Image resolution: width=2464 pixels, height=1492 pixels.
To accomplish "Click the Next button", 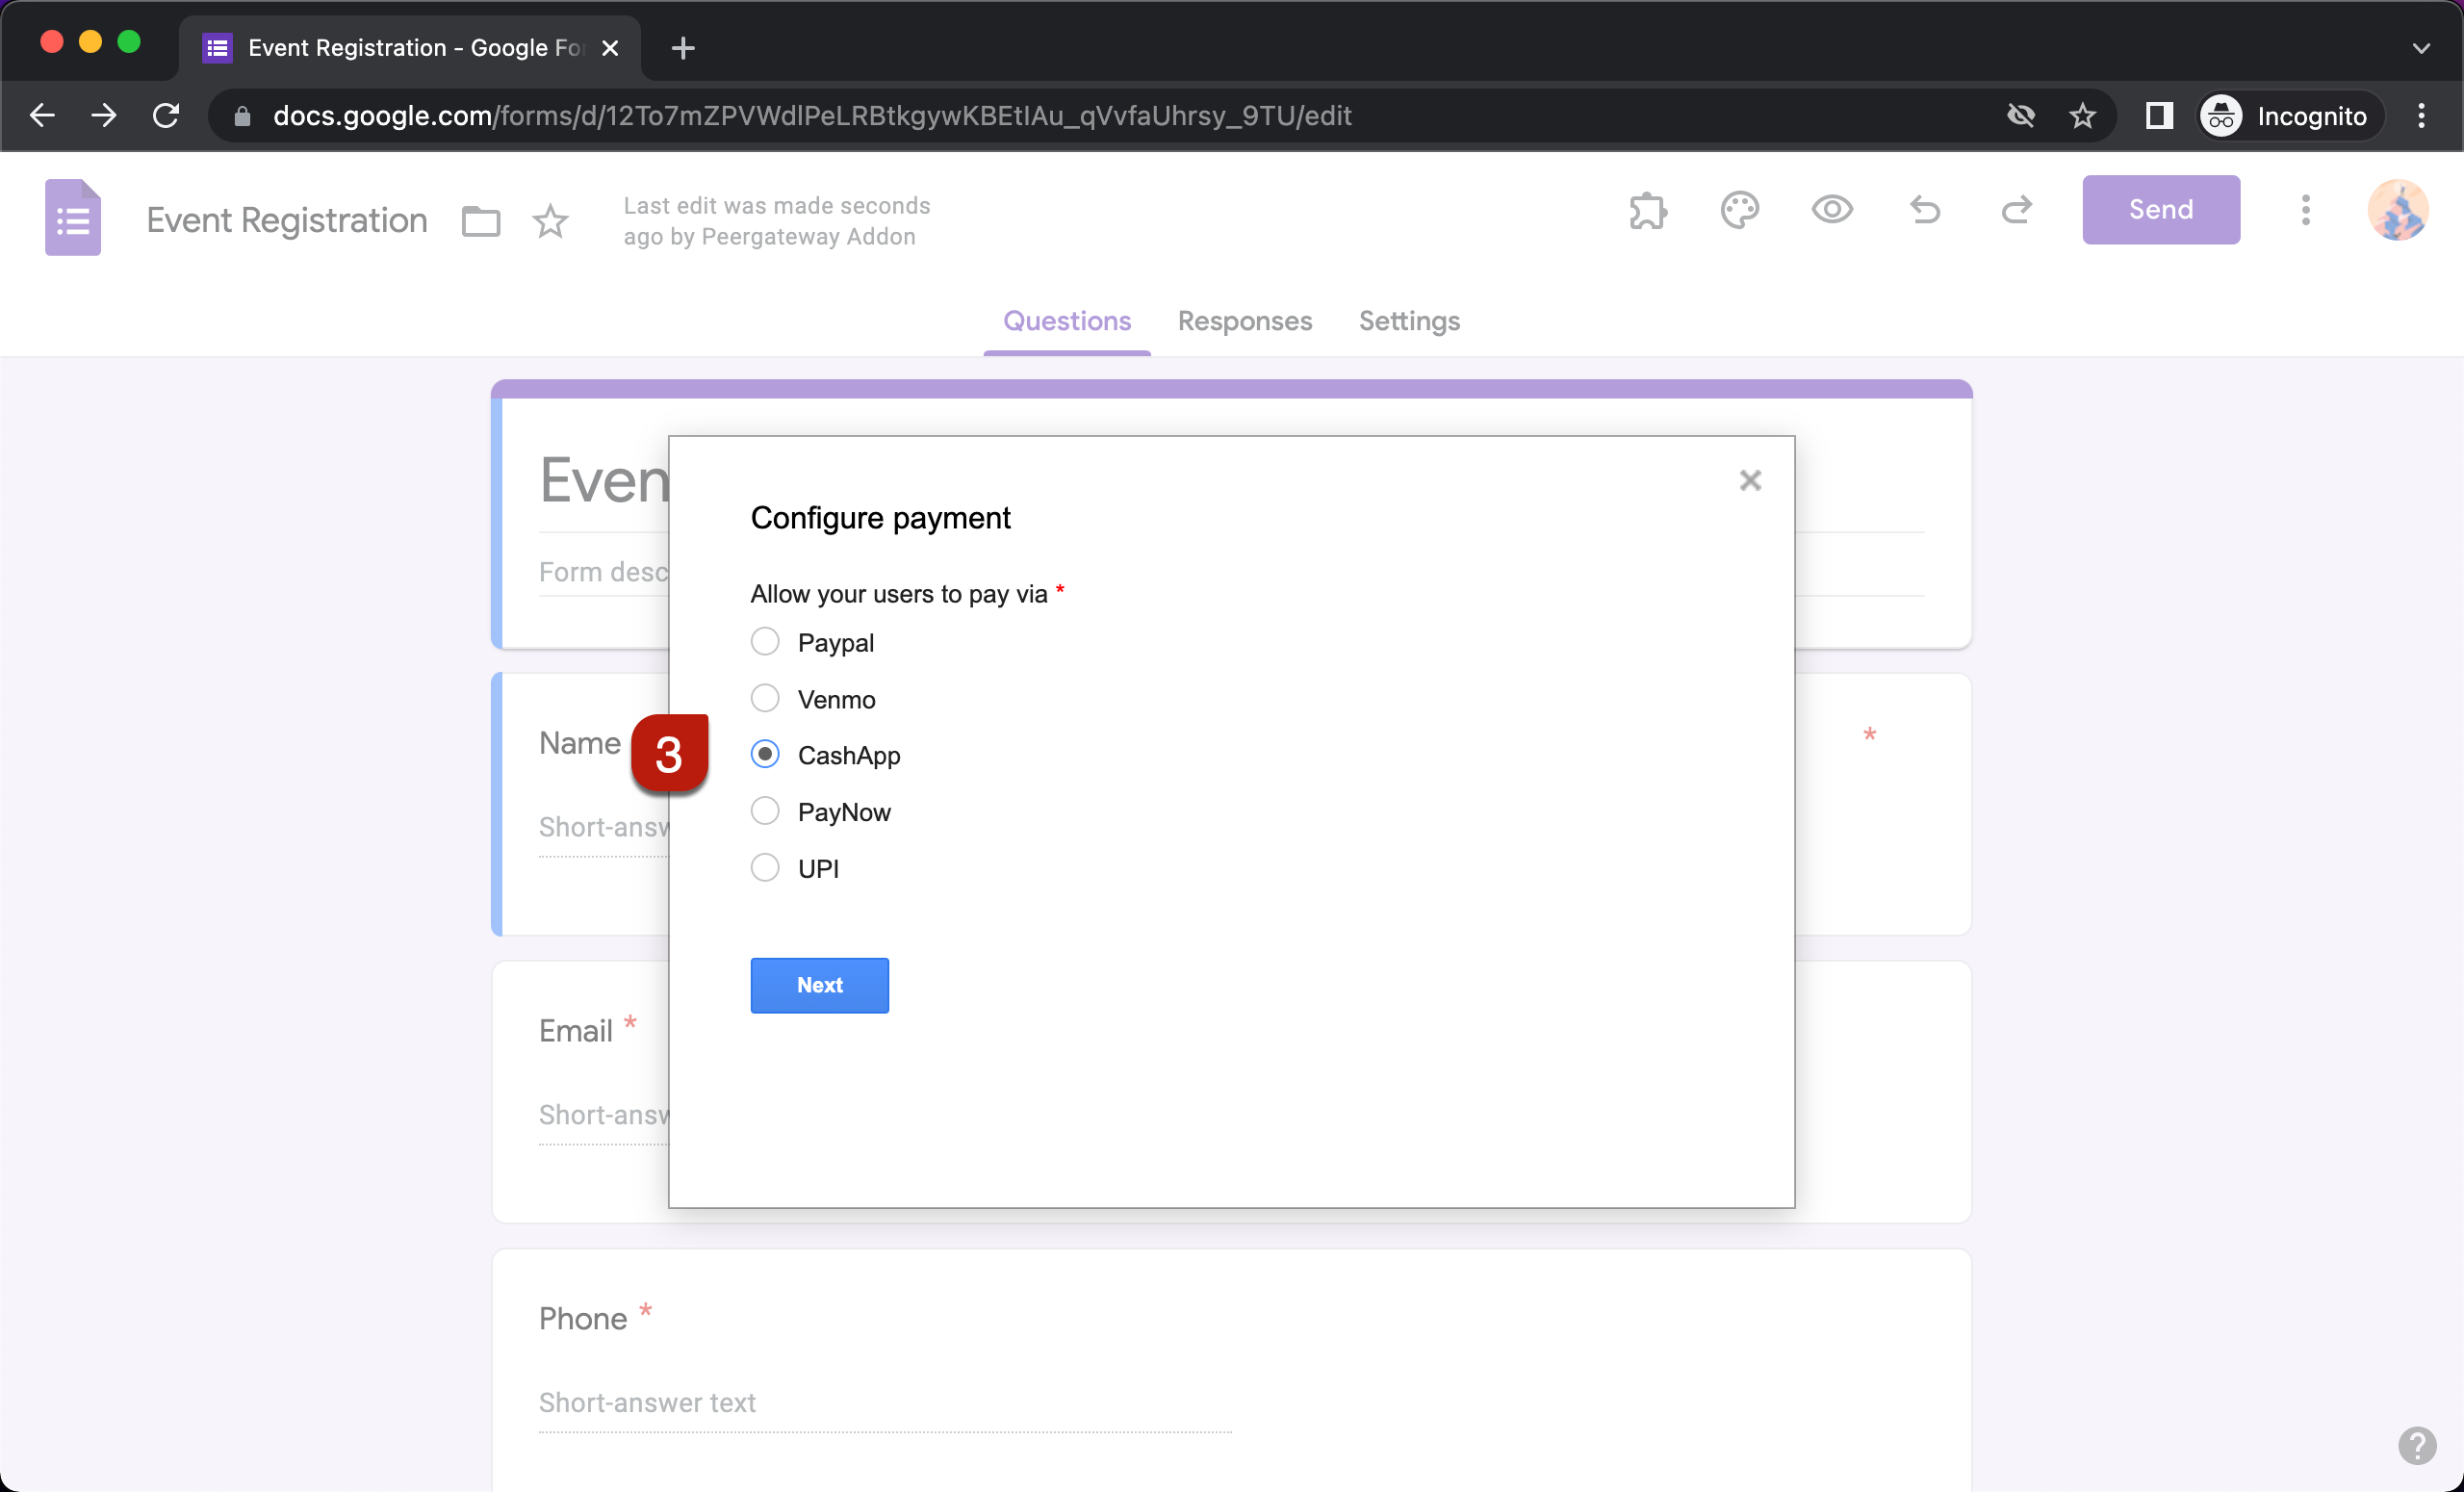I will coord(819,985).
